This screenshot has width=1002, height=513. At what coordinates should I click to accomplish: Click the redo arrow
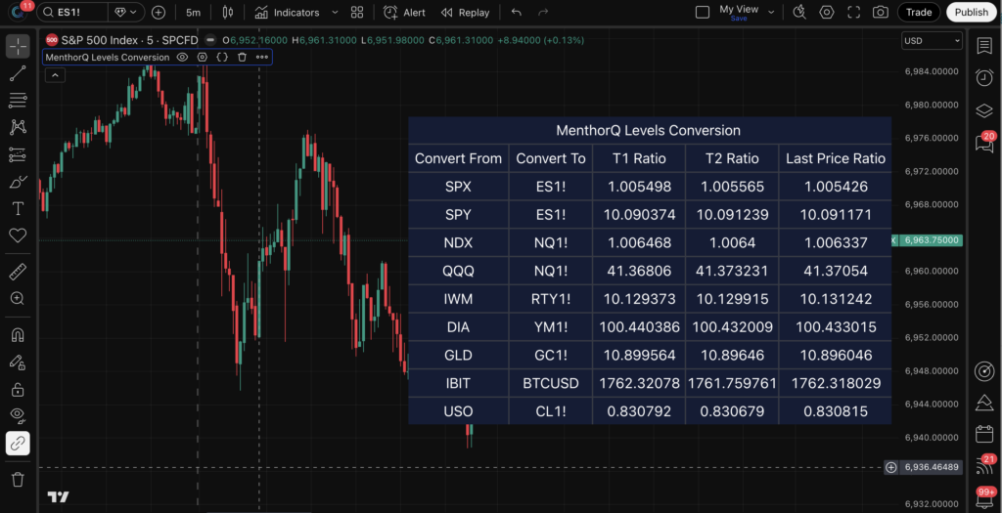pos(543,12)
